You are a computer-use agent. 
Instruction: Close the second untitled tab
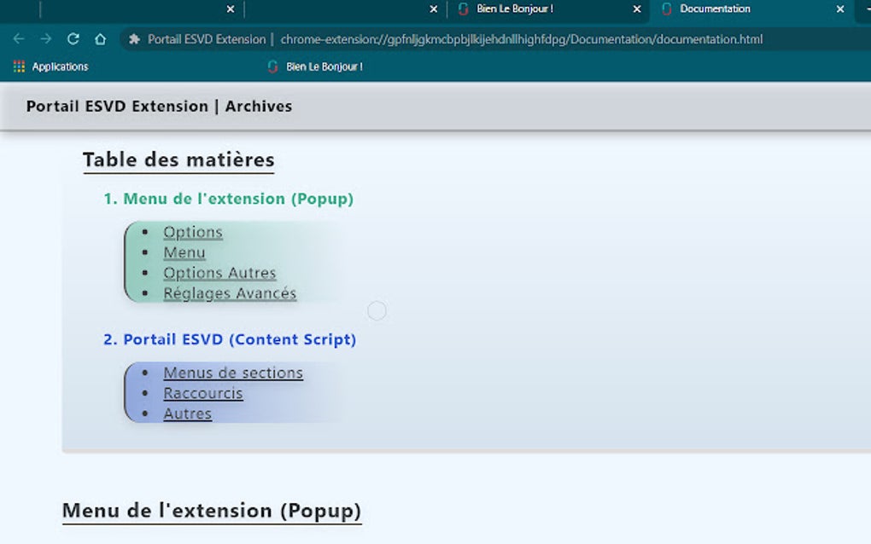tap(433, 9)
